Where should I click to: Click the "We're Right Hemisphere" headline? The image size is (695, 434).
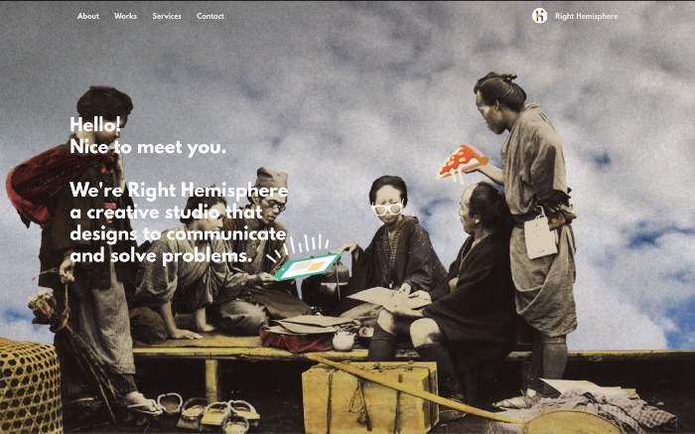tap(179, 190)
